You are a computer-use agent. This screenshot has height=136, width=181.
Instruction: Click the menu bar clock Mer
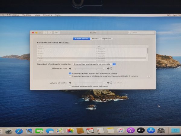click(x=177, y=15)
